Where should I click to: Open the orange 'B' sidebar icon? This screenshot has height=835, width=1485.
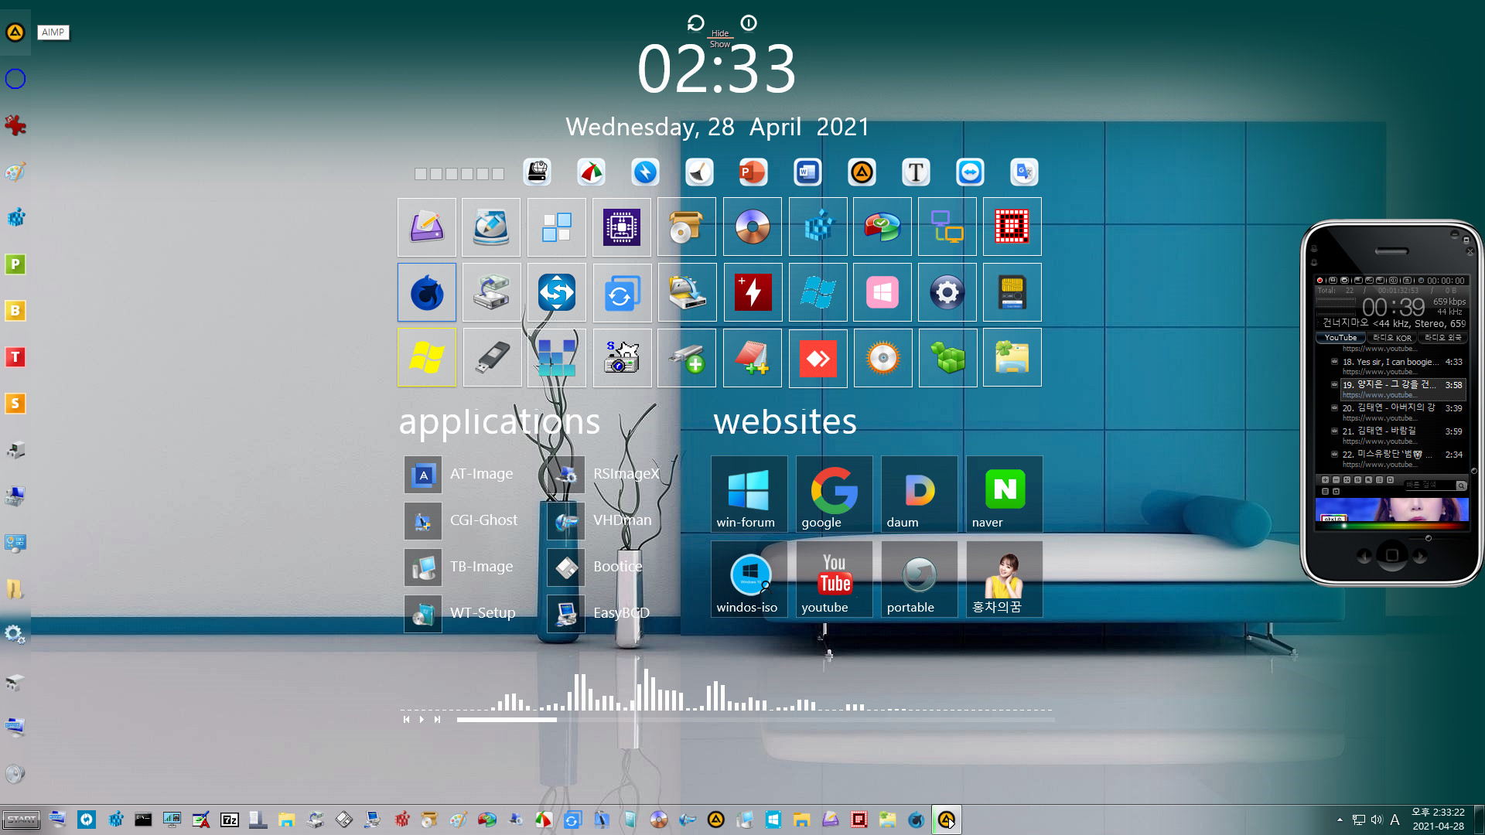(x=15, y=311)
